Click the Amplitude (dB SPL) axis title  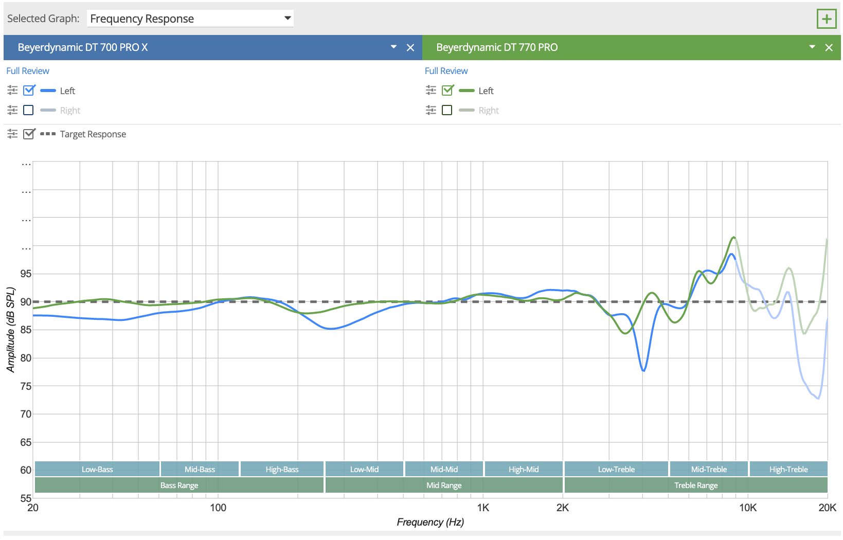click(x=11, y=330)
